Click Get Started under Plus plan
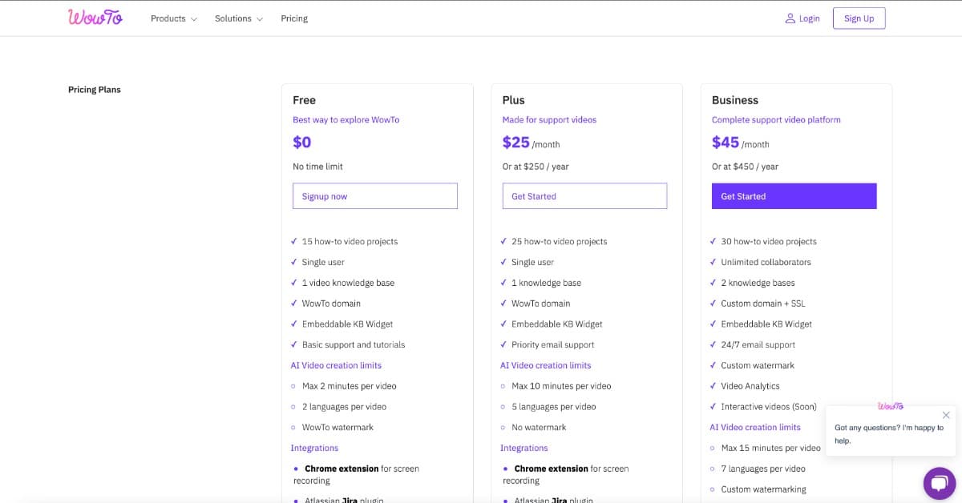 coord(584,196)
